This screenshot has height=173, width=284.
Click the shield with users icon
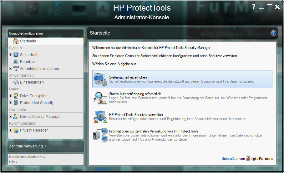100,117
